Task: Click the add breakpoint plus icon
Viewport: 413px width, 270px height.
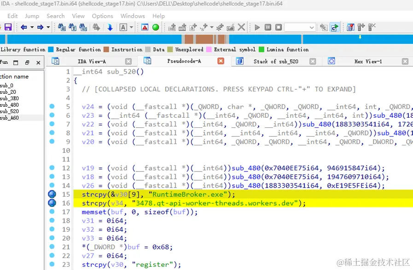Action: [361, 27]
